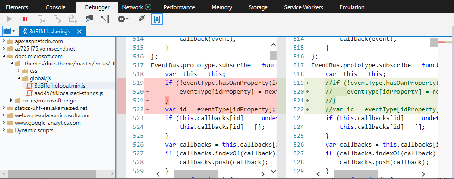Click left diff pane scroll-up arrow

point(273,45)
